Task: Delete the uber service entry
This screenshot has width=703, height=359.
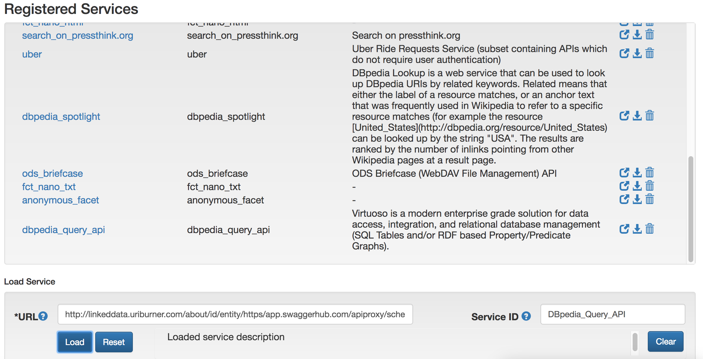Action: coord(650,53)
